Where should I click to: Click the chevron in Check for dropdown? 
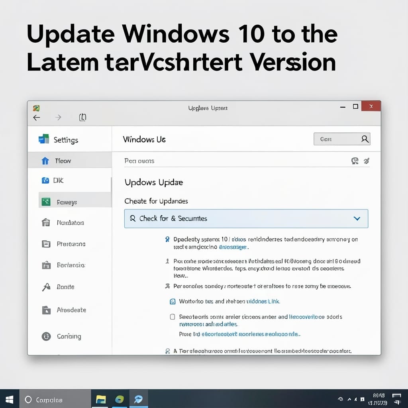[357, 219]
